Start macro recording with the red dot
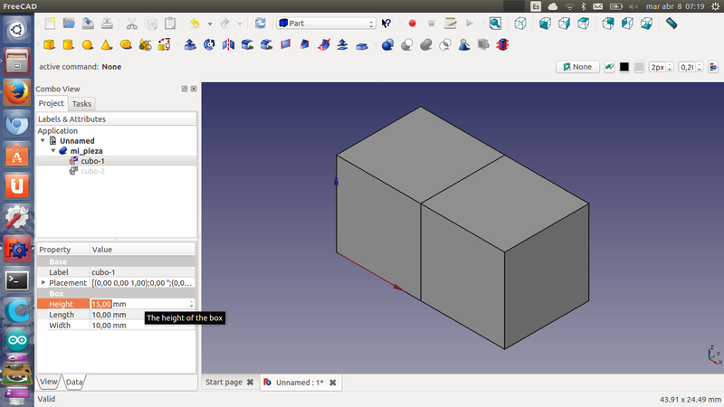Viewport: 724px width, 407px height. point(412,23)
